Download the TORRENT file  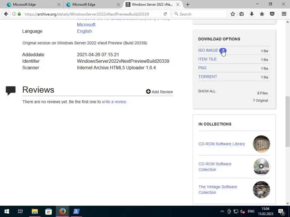pos(208,77)
